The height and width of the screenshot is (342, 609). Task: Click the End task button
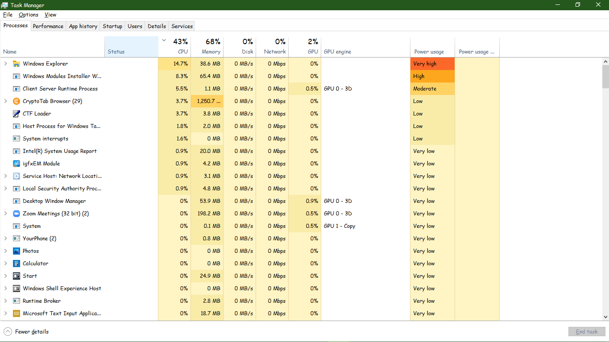[x=587, y=332]
